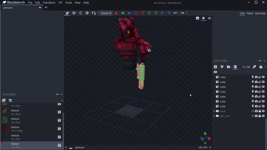Image resolution: width=267 pixels, height=150 pixels.
Task: Click the green Y axis on navigation gizmo
Action: point(205,133)
